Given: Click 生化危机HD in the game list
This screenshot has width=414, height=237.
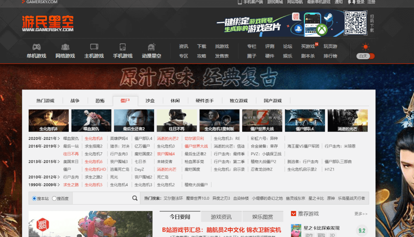Looking at the screenshot, I should 95,169.
